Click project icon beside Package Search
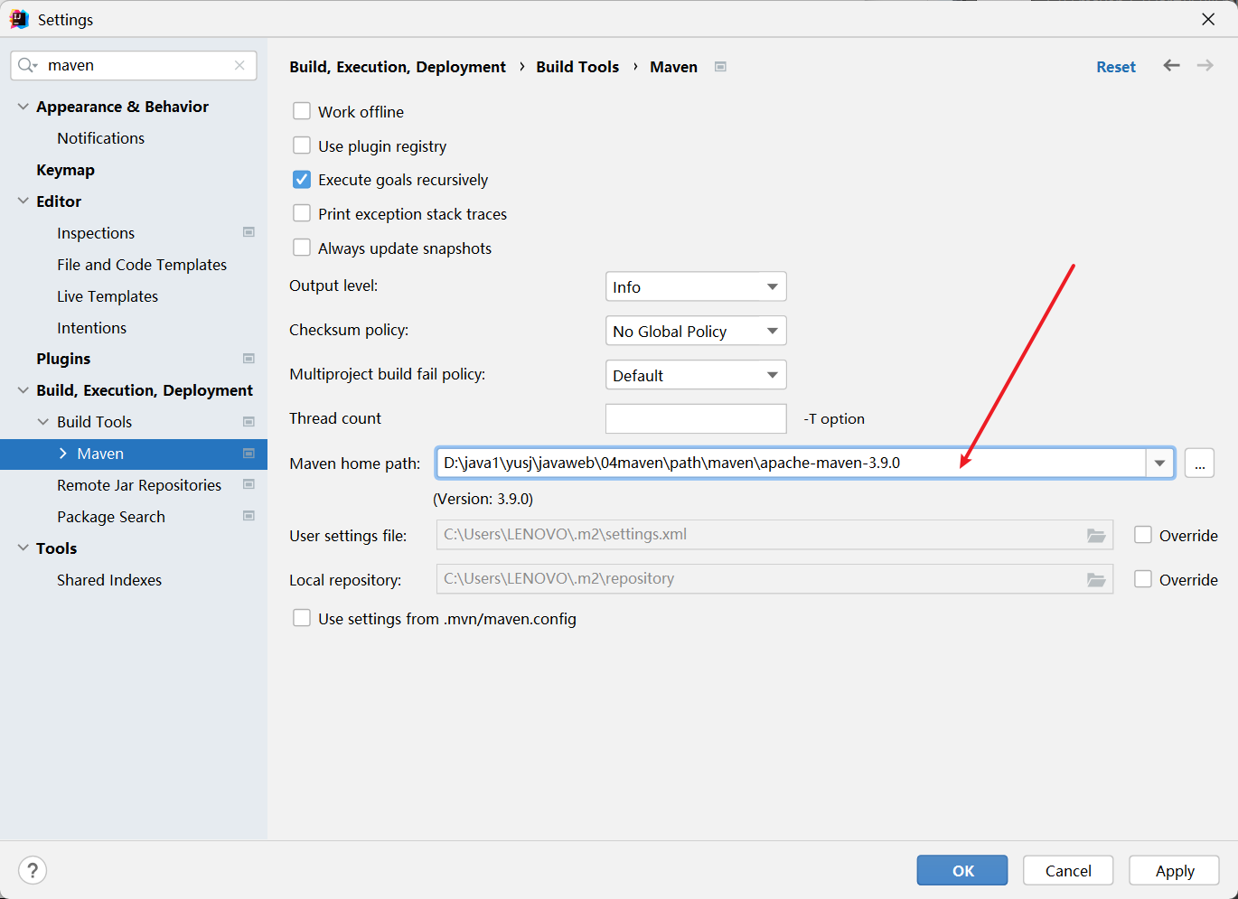 pyautogui.click(x=249, y=516)
